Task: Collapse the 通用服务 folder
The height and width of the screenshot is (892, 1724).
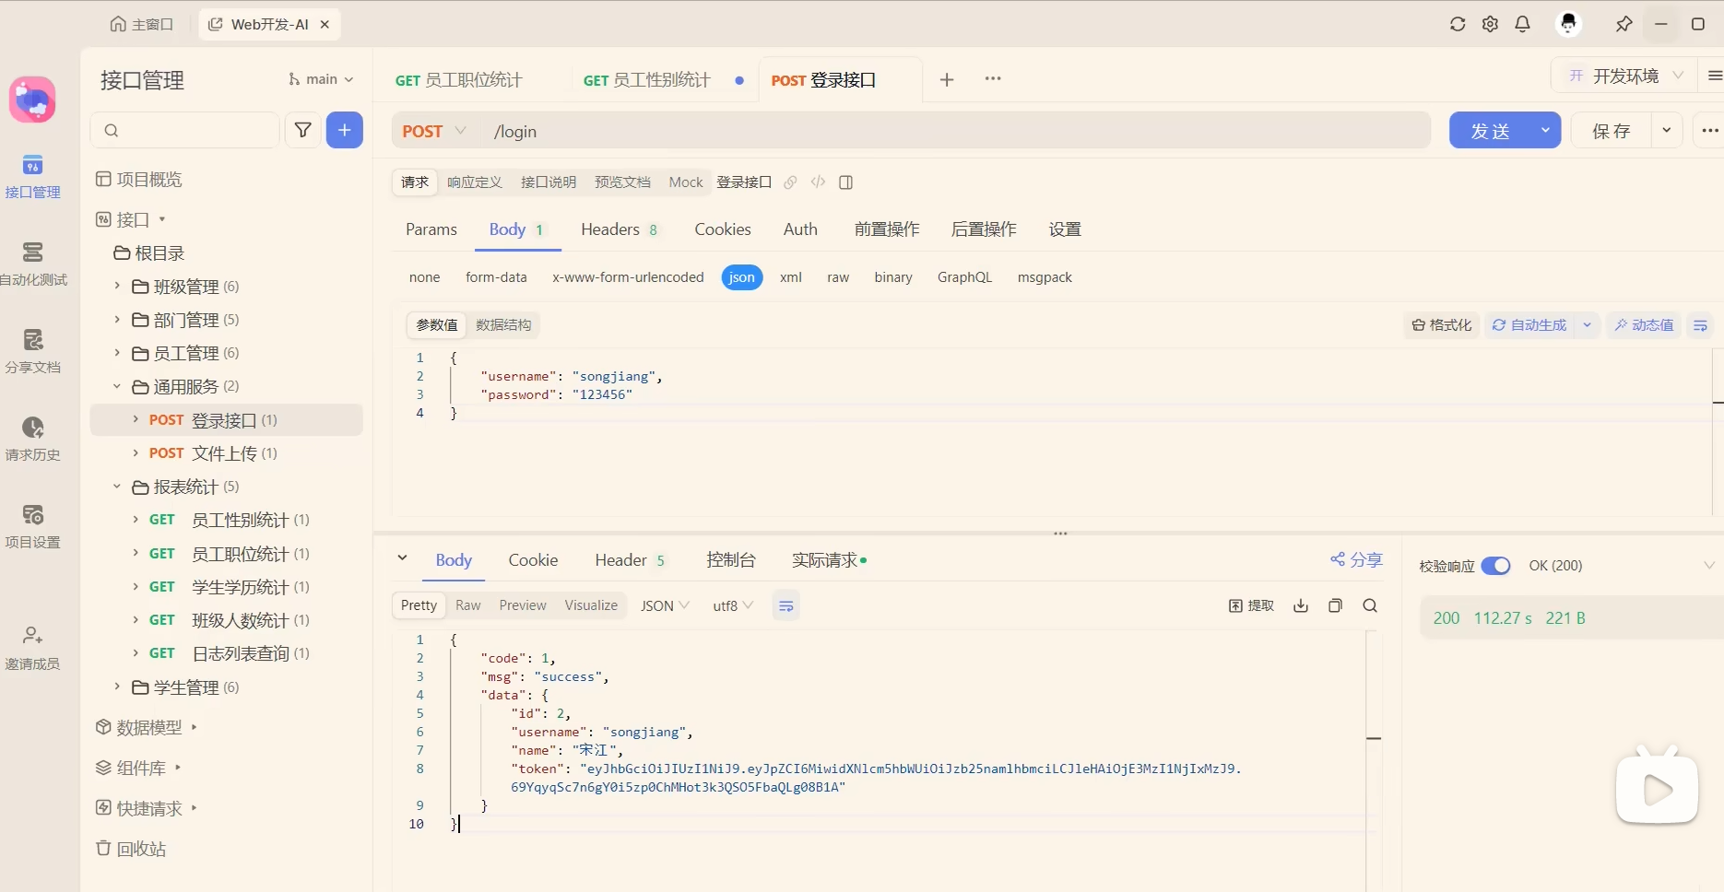Action: [117, 386]
